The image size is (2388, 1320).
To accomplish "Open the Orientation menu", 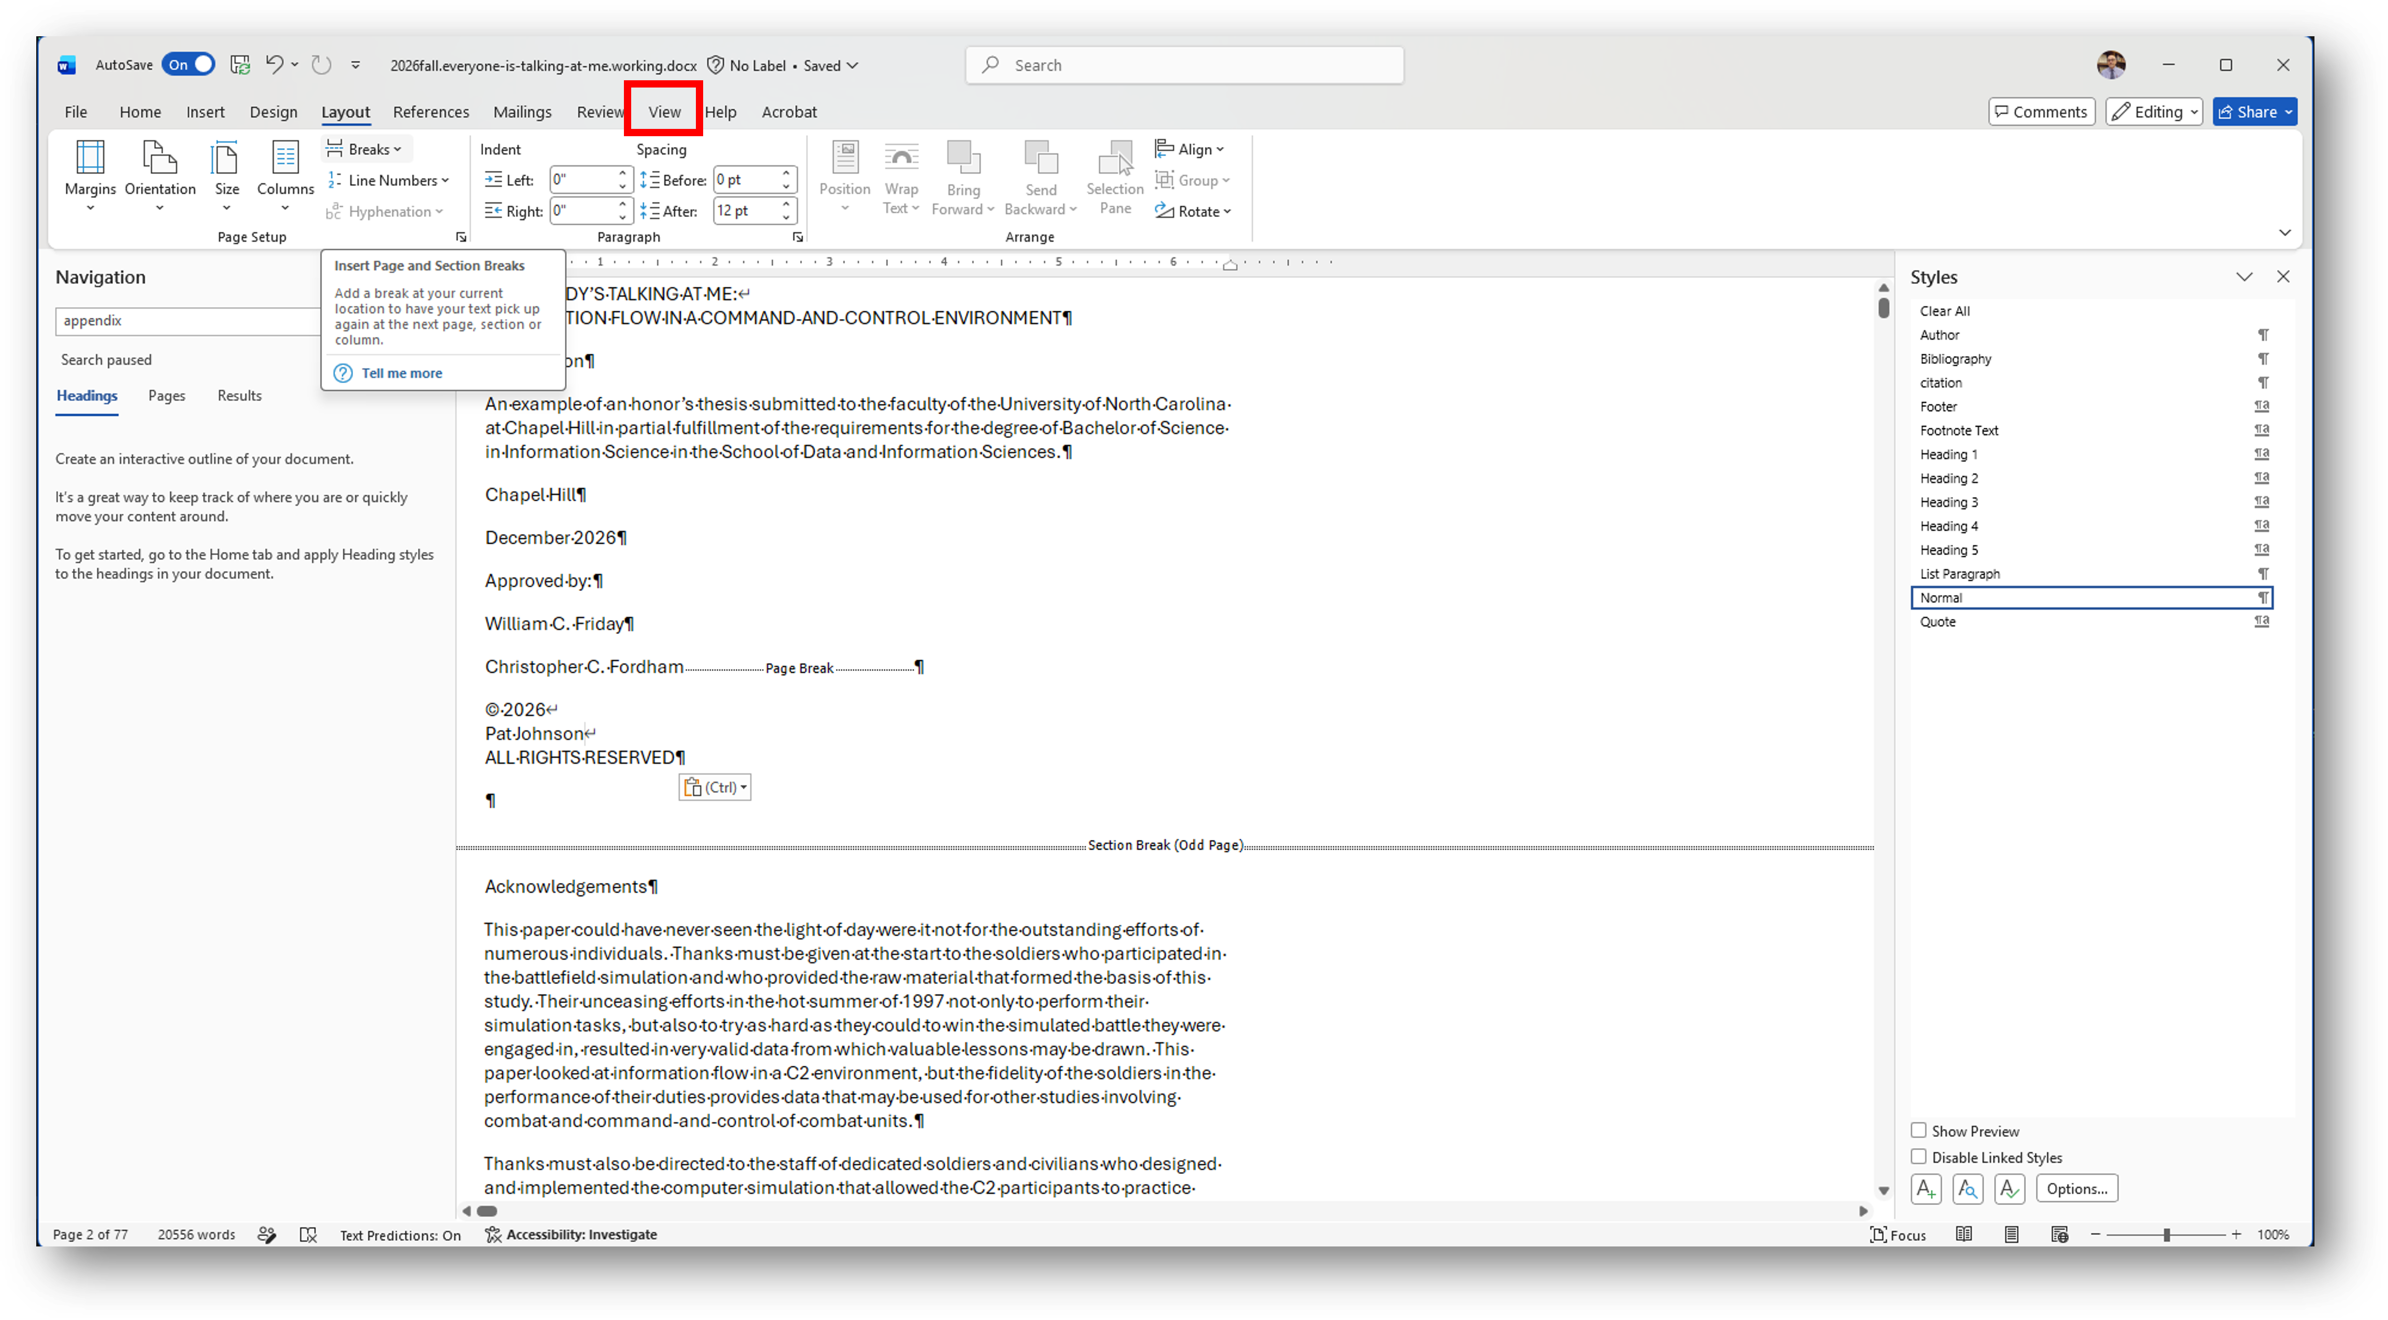I will [x=159, y=176].
